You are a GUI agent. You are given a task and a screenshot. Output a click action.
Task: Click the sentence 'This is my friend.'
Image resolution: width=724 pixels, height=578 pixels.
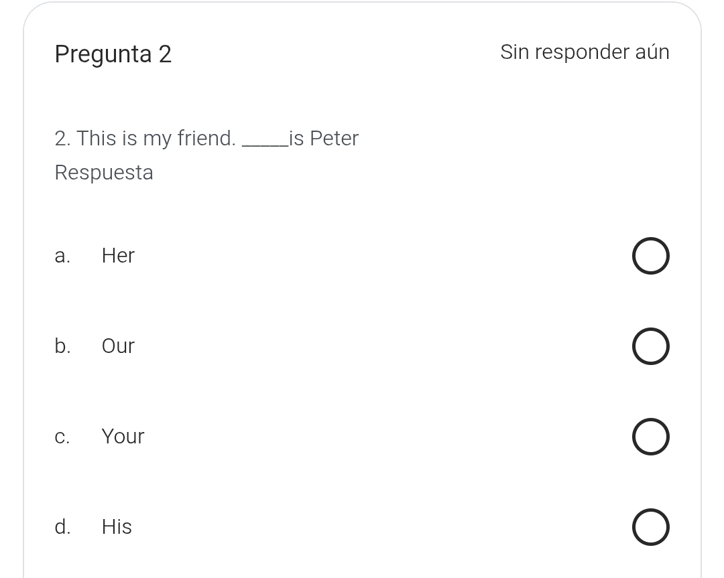[156, 139]
